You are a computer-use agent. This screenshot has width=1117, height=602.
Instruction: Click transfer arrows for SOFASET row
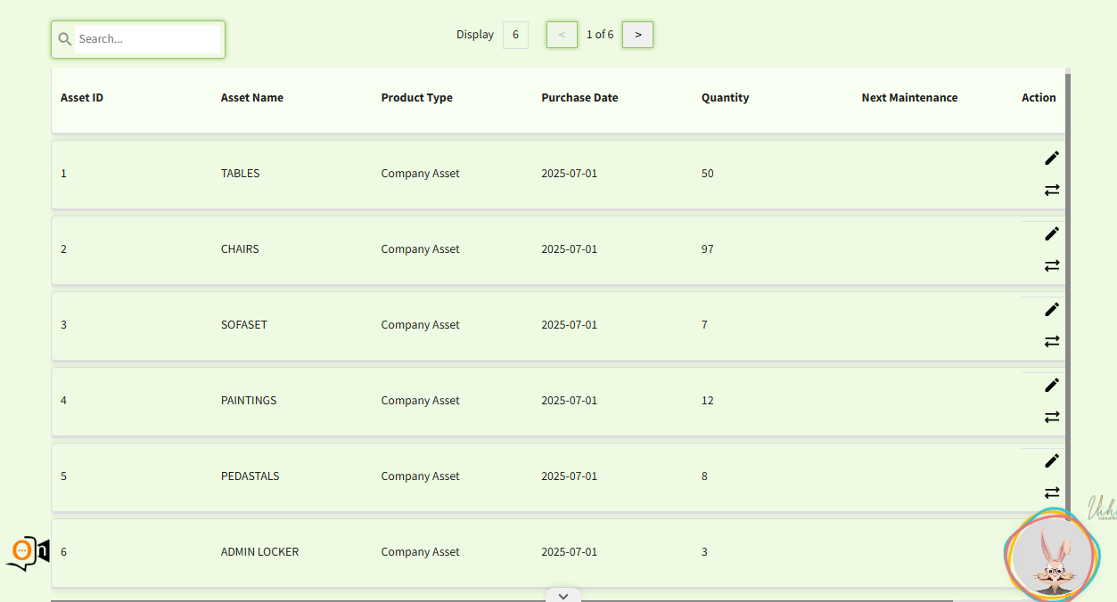pos(1052,341)
